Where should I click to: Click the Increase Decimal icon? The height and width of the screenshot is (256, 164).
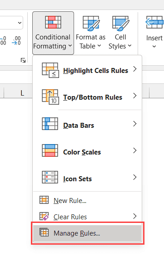3,41
